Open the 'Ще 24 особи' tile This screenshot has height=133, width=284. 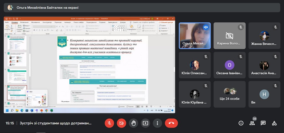coord(229,94)
